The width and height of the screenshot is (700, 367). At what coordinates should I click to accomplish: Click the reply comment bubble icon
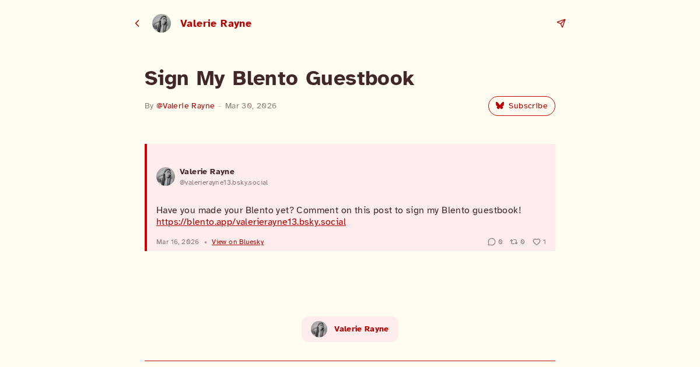[x=492, y=242]
